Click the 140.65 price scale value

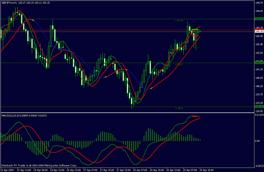click(x=259, y=78)
